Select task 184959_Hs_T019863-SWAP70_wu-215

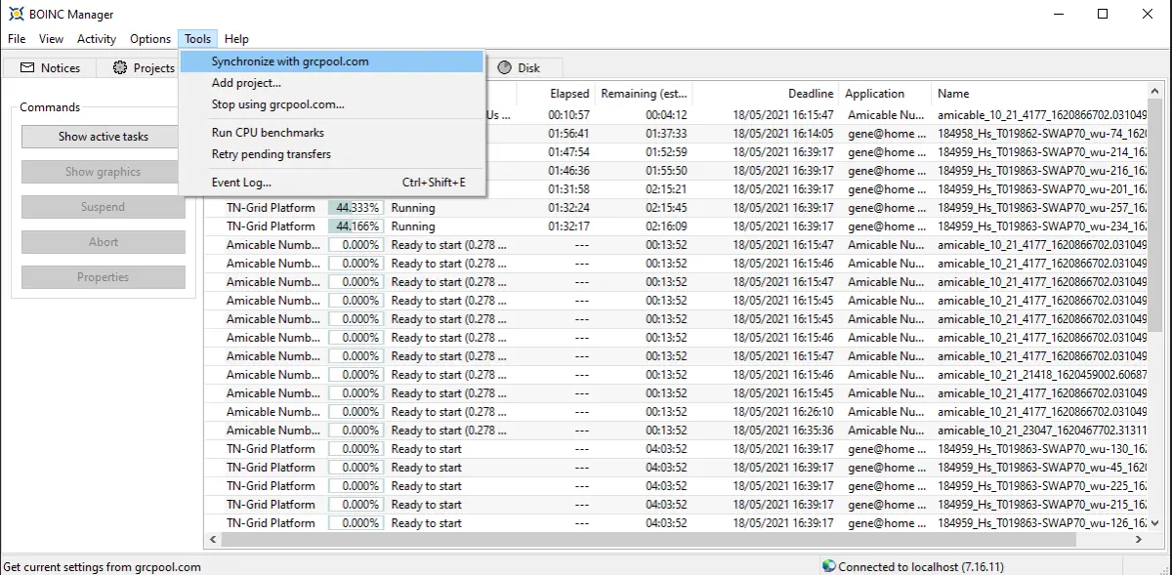pos(1041,505)
